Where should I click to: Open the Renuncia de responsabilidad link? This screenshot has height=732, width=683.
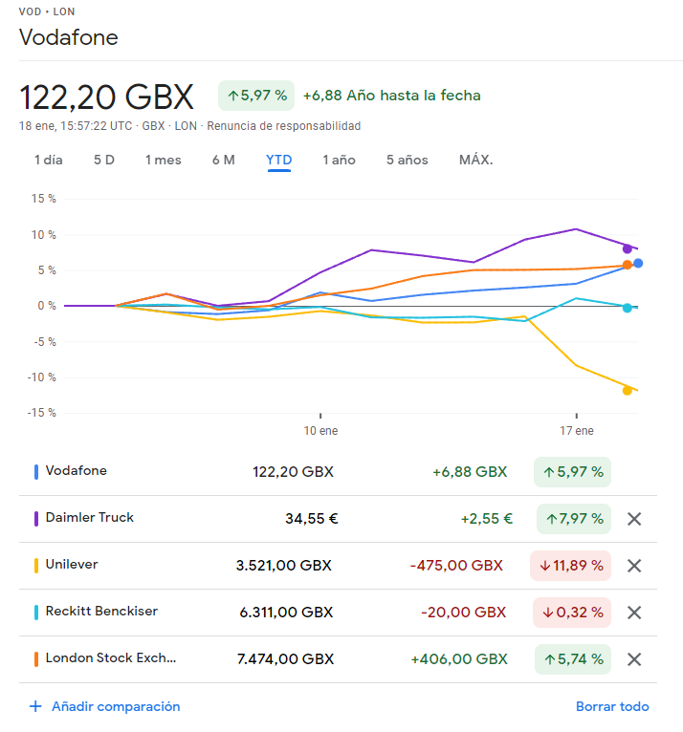click(284, 126)
